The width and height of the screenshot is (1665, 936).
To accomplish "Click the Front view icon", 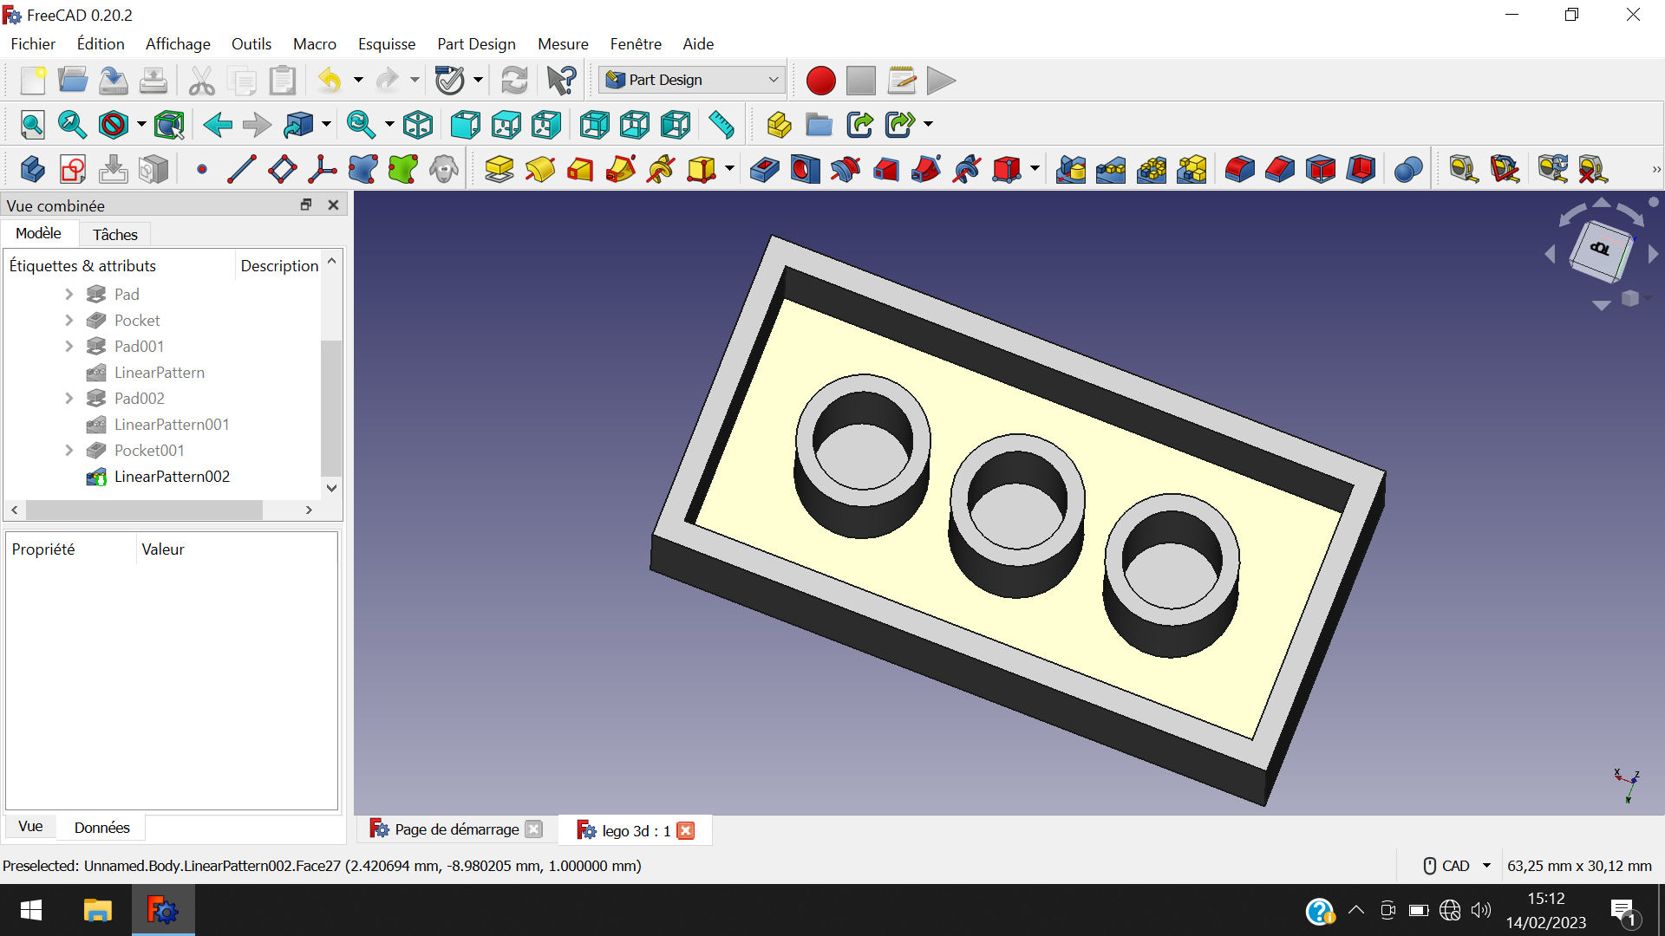I will 465,125.
